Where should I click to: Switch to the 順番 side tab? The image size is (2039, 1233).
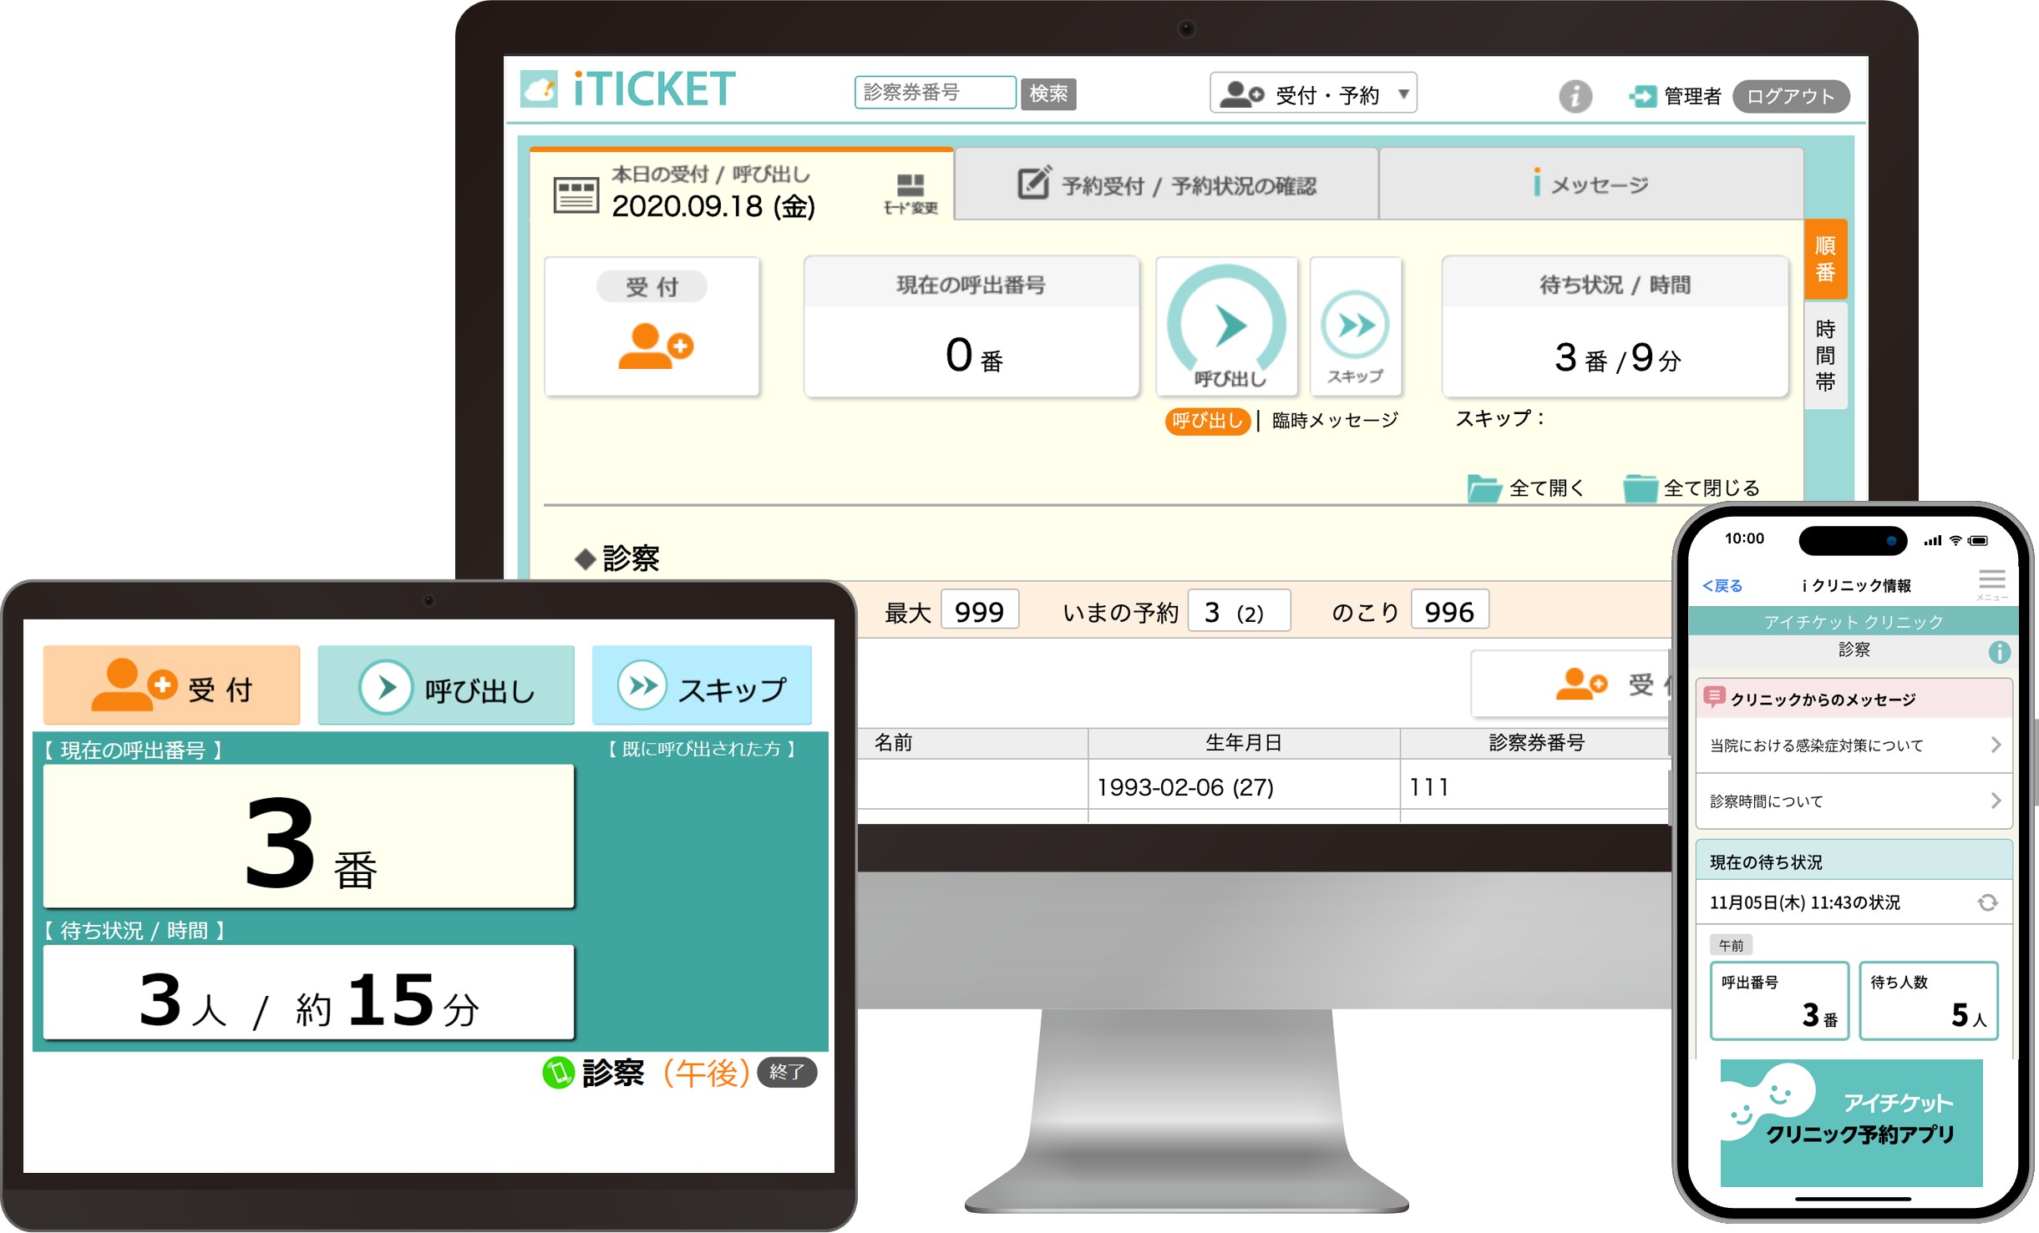click(x=1825, y=259)
